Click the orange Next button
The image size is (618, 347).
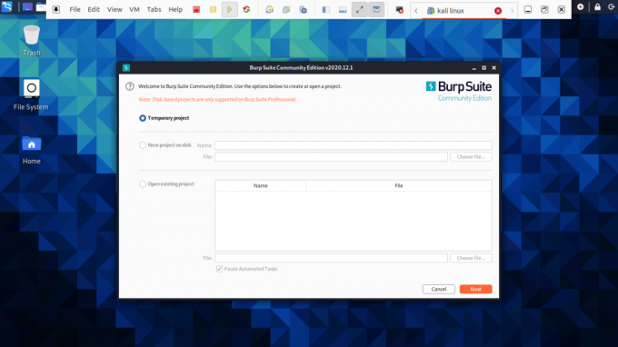point(475,289)
